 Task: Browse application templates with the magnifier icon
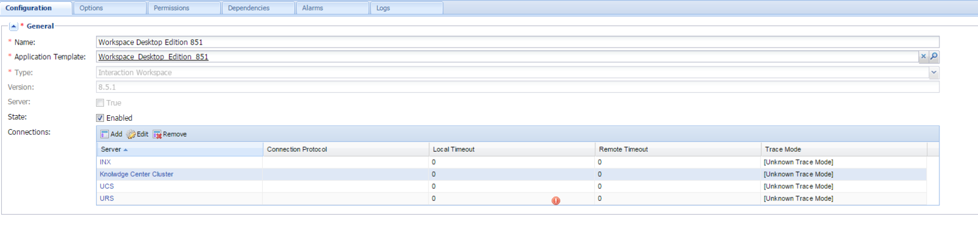[x=934, y=56]
